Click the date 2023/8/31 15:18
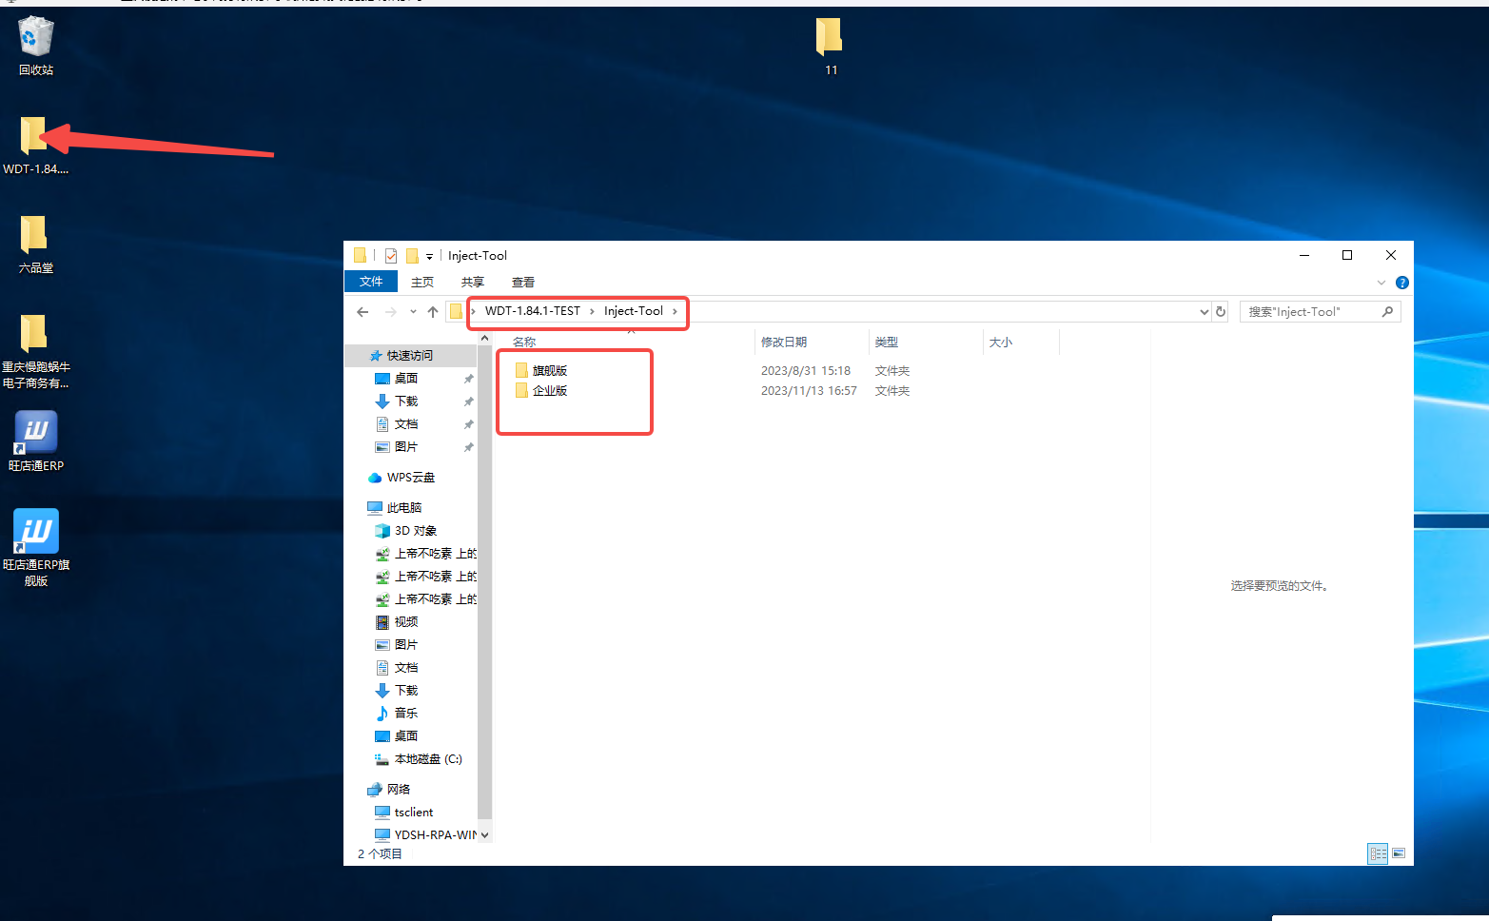Image resolution: width=1489 pixels, height=921 pixels. pos(806,370)
